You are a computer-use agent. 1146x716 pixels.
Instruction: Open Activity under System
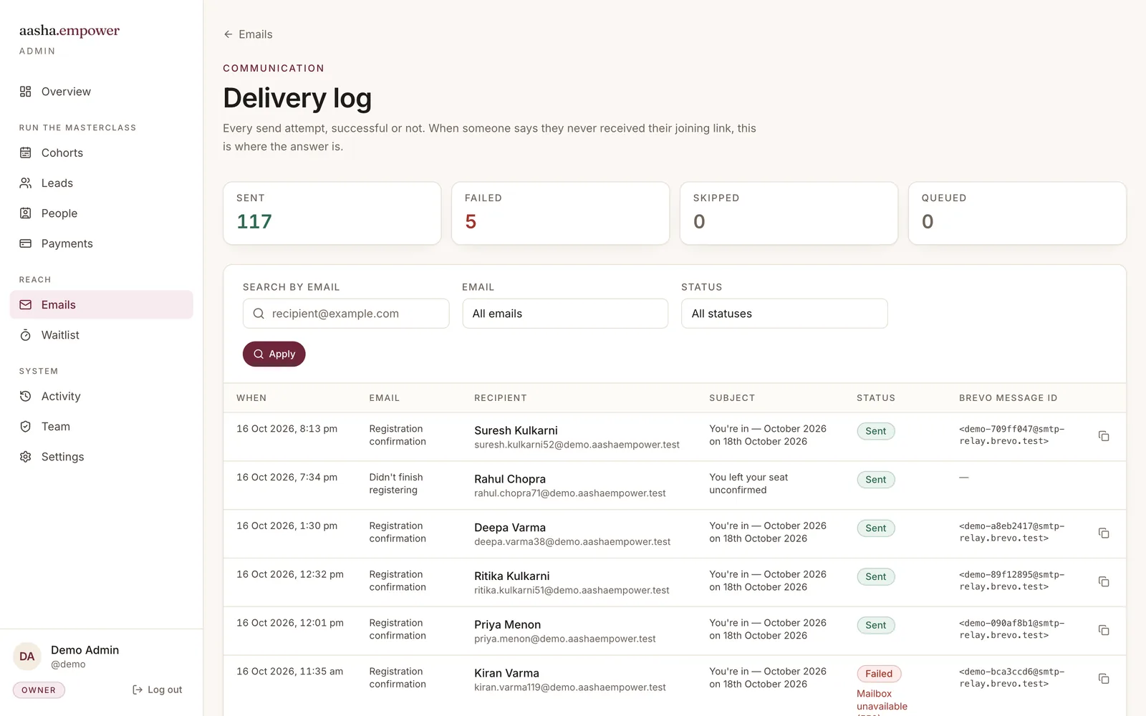[102, 397]
